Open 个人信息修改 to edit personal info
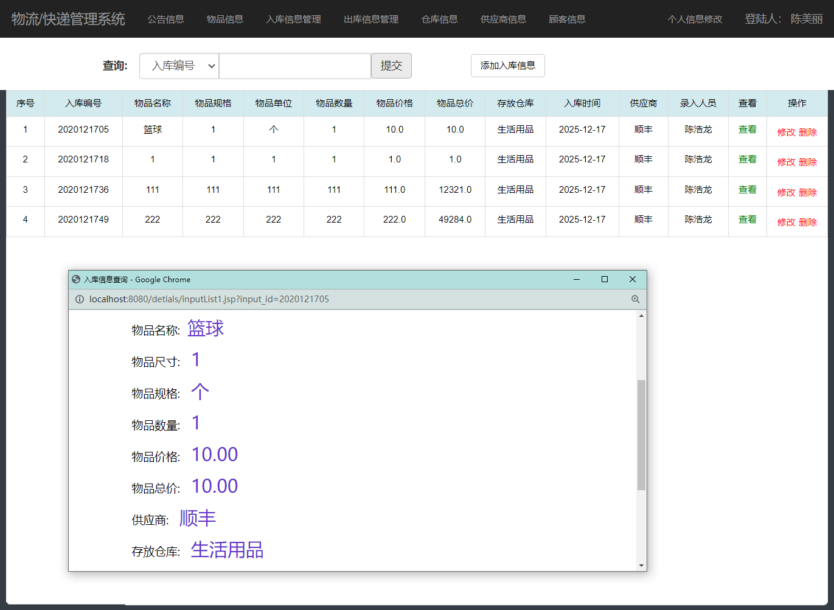Viewport: 834px width, 610px height. click(694, 19)
